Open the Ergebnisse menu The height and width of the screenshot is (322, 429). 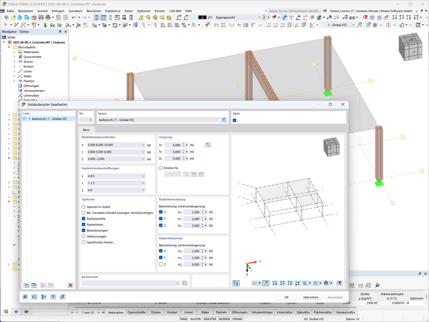coord(113,11)
